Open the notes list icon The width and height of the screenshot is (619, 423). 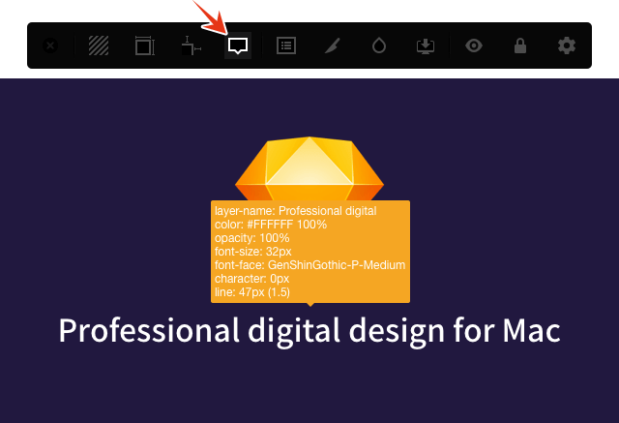pos(285,45)
